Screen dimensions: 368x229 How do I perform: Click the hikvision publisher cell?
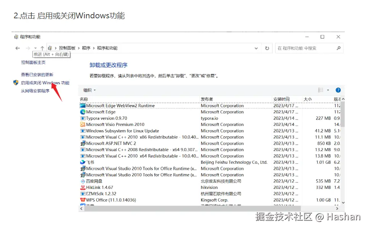209,187
